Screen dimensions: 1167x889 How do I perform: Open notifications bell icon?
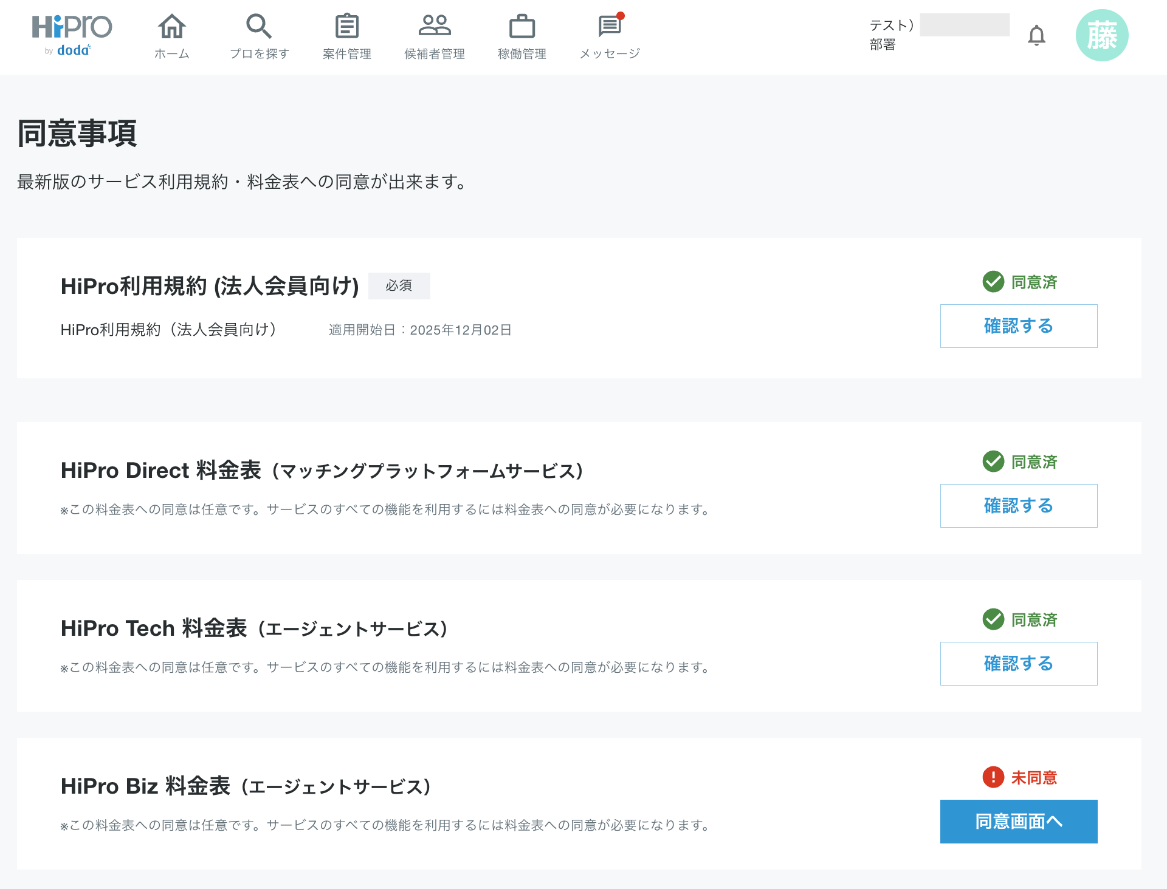[x=1036, y=36]
